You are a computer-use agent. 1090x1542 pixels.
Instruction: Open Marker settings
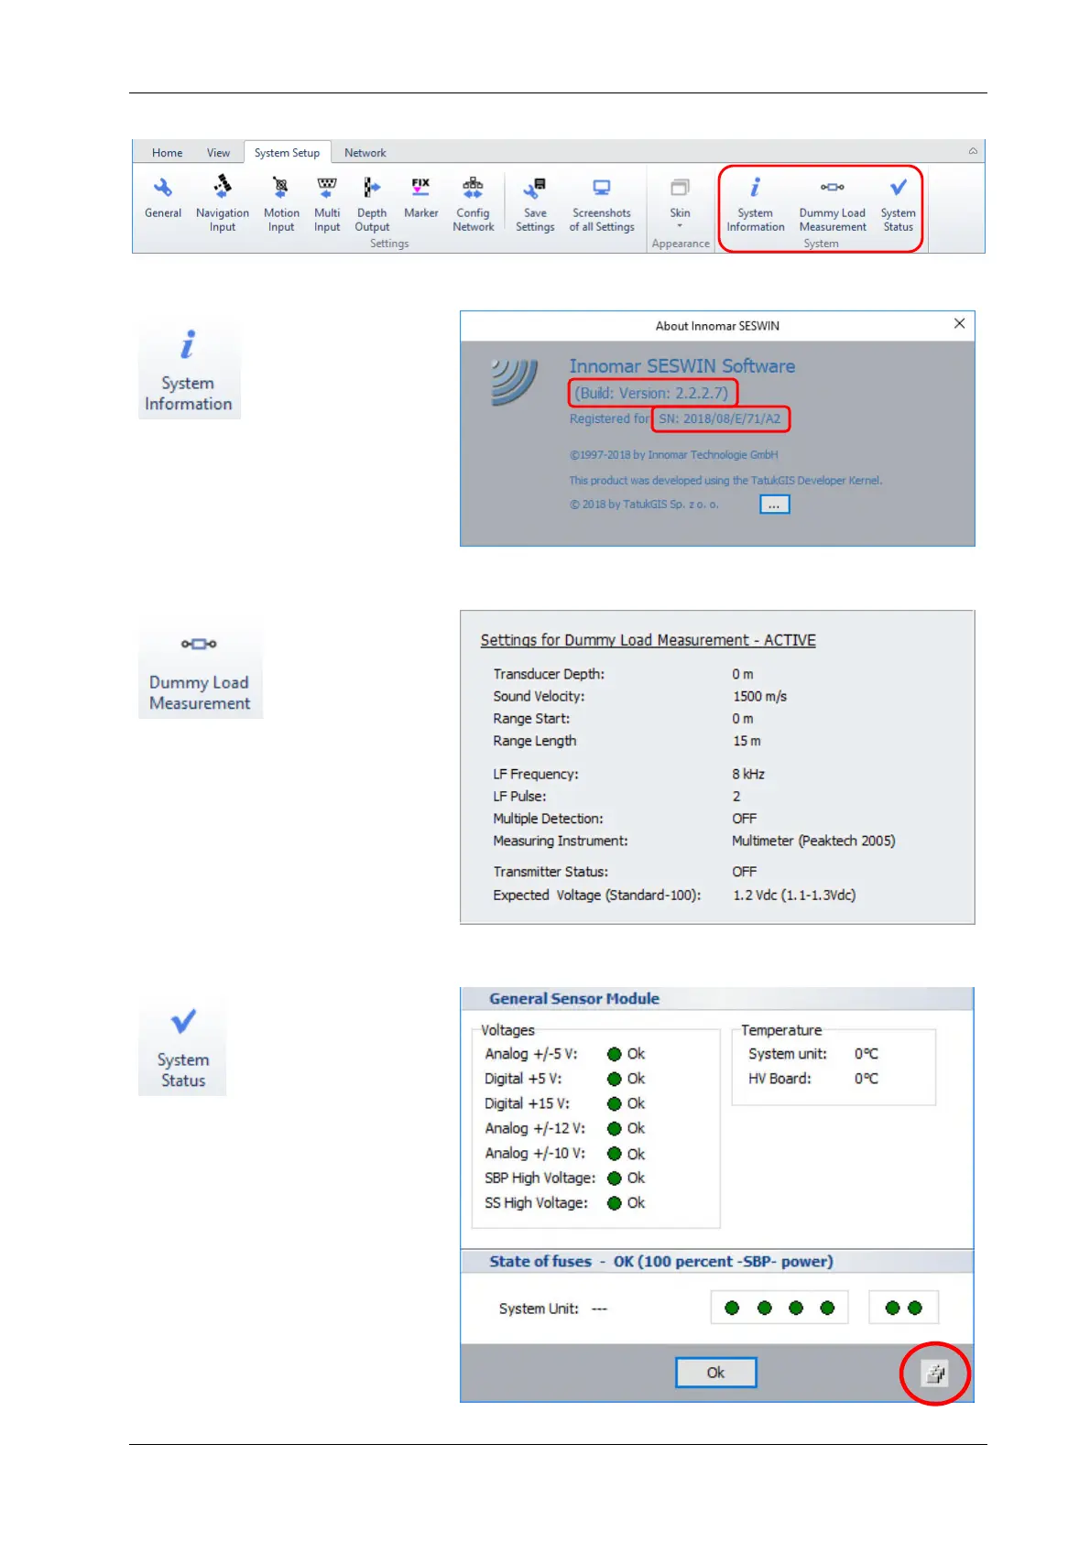pos(420,199)
